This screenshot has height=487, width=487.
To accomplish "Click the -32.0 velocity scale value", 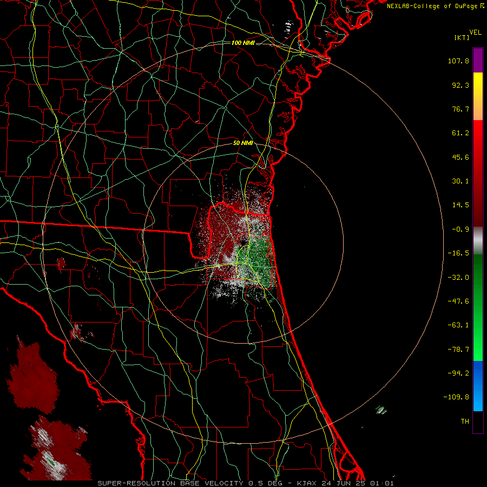I will click(458, 278).
